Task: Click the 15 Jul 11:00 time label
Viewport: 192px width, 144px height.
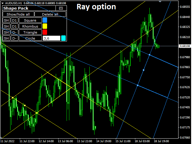Action: pyautogui.click(x=123, y=141)
